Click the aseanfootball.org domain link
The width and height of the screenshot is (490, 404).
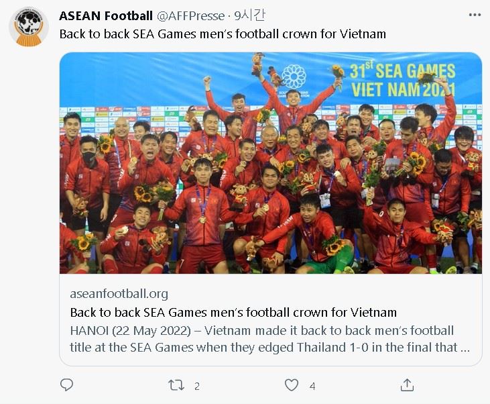click(119, 293)
